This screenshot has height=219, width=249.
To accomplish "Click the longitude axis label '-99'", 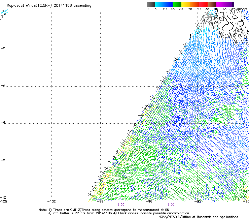I will (x=100, y=201).
